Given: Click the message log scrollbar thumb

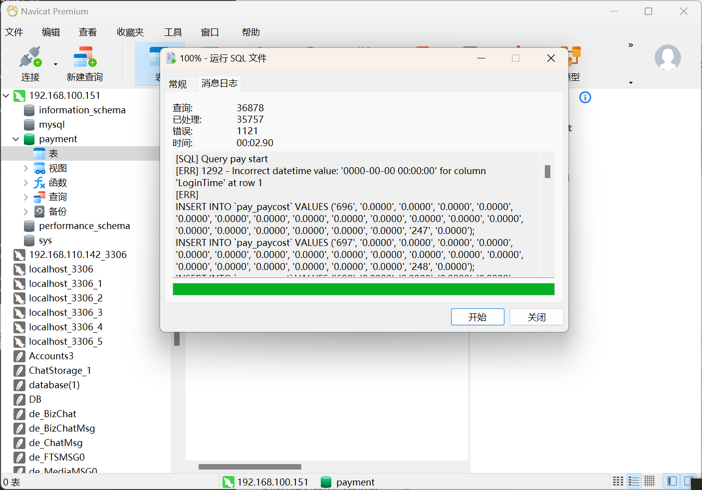Looking at the screenshot, I should tap(547, 172).
